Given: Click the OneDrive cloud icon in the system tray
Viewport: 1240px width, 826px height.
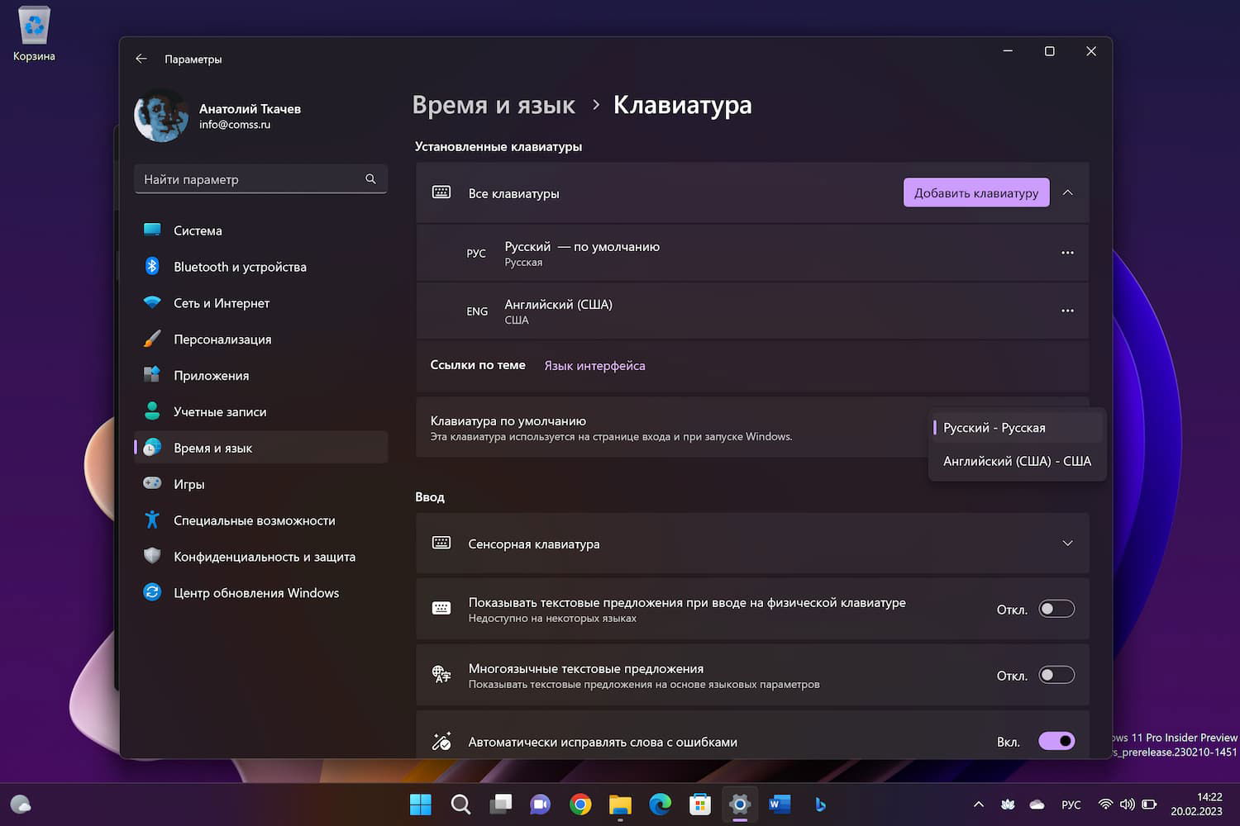Looking at the screenshot, I should 1037,805.
